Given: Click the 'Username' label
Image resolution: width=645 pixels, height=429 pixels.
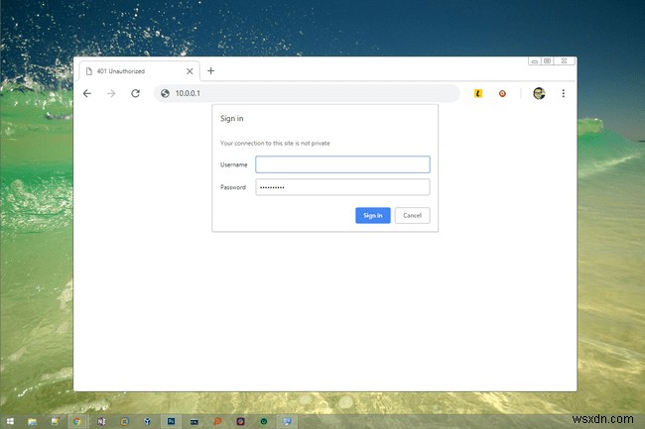Looking at the screenshot, I should click(x=233, y=164).
